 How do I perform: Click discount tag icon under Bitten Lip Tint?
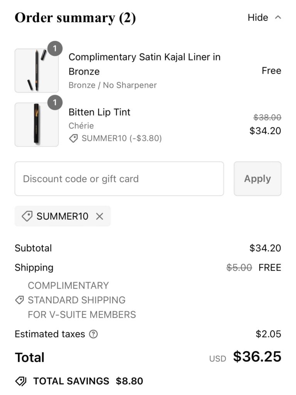coord(73,138)
